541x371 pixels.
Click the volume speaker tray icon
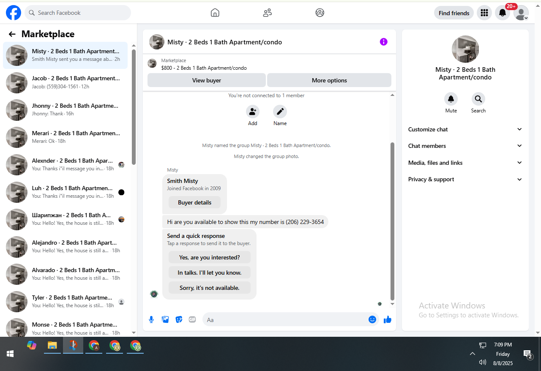(483, 362)
